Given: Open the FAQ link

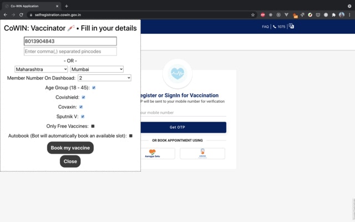Looking at the screenshot, I should coord(265,27).
